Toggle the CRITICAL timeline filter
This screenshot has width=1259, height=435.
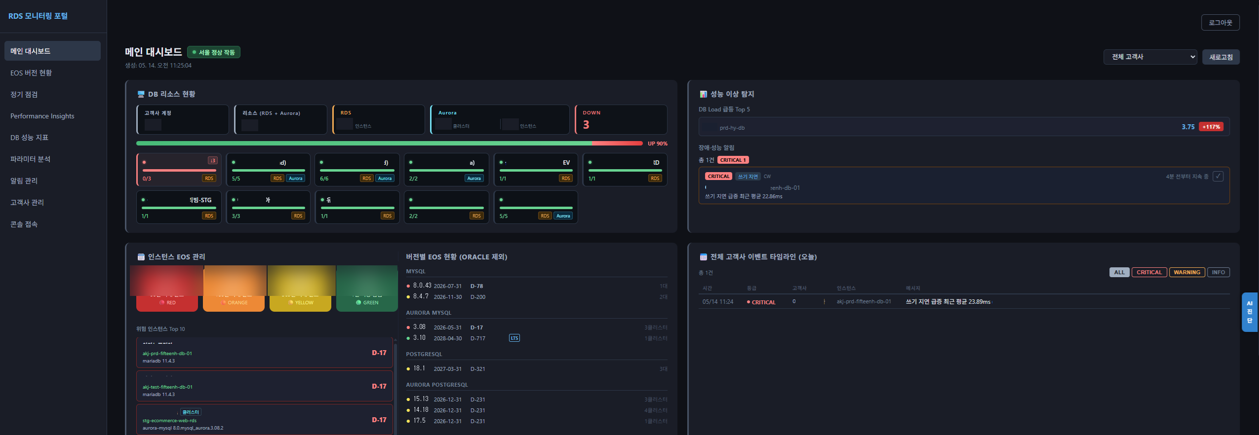coord(1149,272)
